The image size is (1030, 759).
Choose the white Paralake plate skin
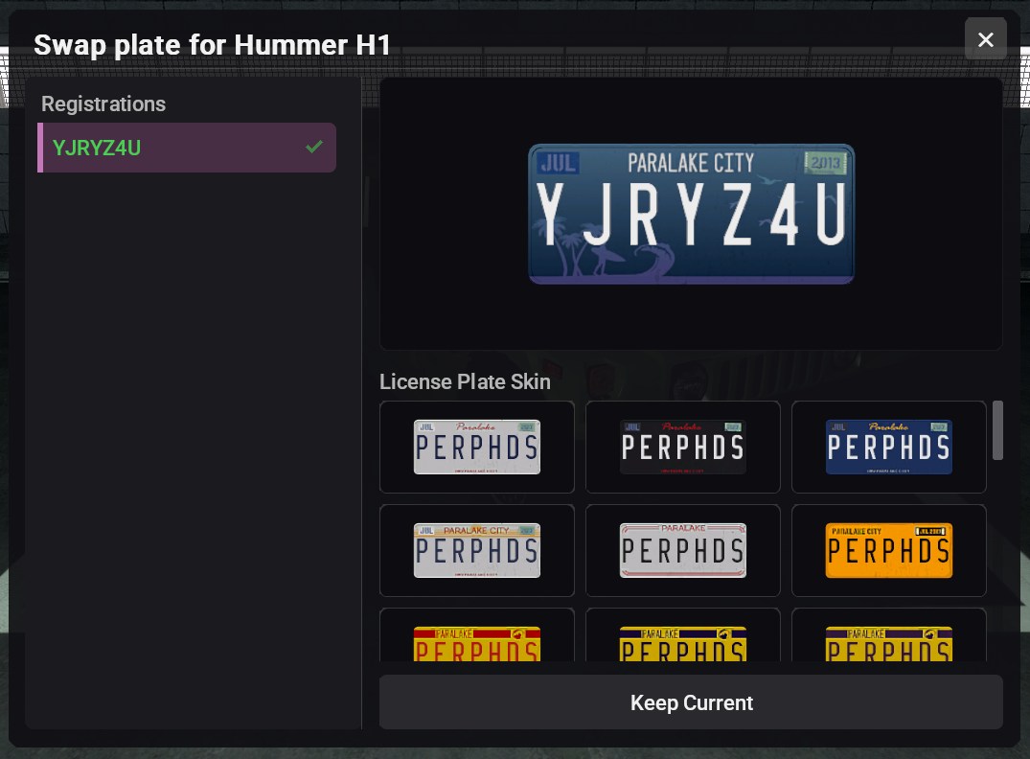(477, 447)
